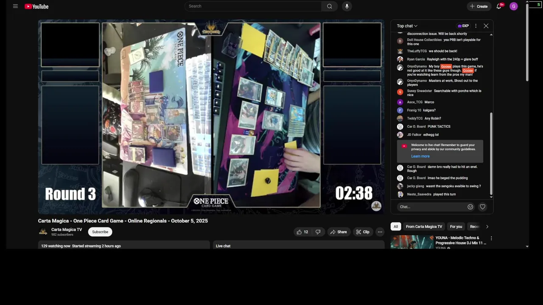Open options for the YOUNA video
The width and height of the screenshot is (543, 305).
click(491, 238)
